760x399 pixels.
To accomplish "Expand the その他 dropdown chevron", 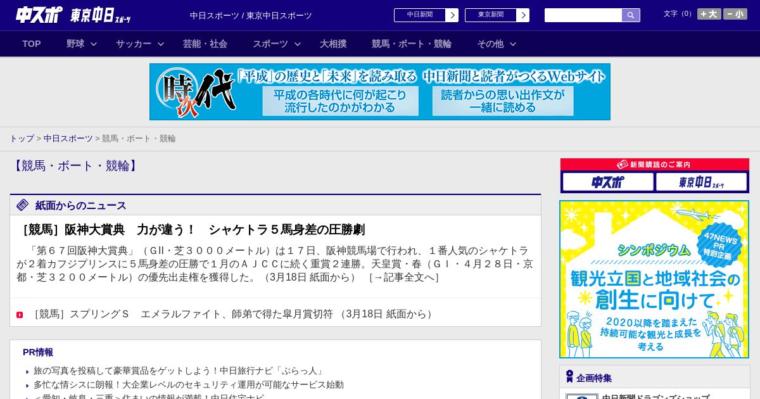I will point(513,44).
